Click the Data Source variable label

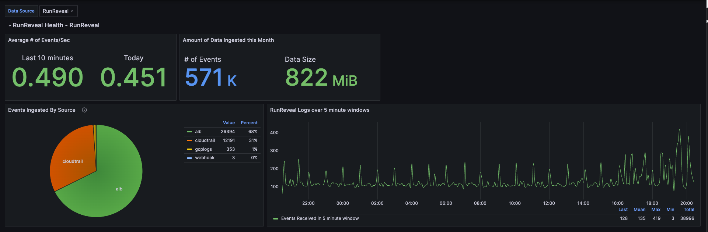(x=21, y=11)
